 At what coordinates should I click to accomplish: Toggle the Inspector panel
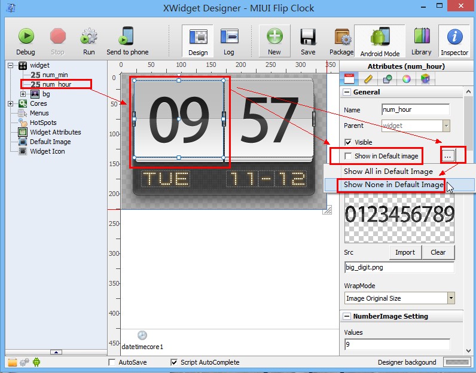tap(454, 41)
